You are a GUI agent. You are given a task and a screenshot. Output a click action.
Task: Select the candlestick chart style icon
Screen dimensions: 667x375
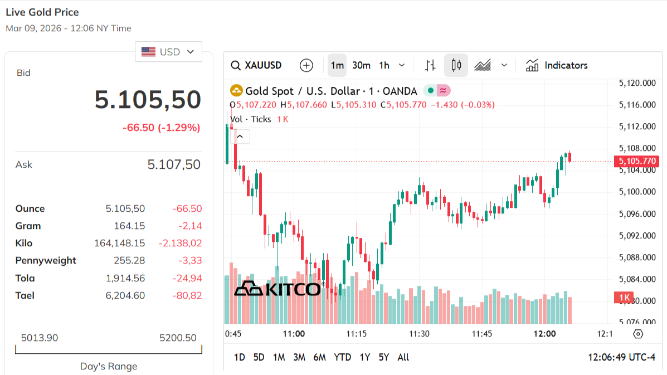456,65
